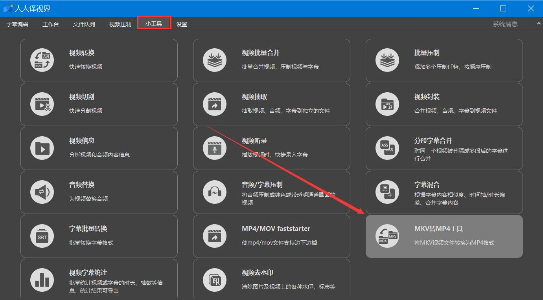The image size is (543, 300).
Task: Select the 视频转换 video conversion tool icon
Action: pos(42,60)
